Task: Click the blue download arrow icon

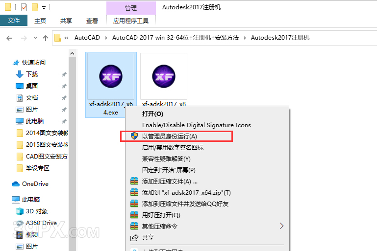Action: click(x=20, y=74)
